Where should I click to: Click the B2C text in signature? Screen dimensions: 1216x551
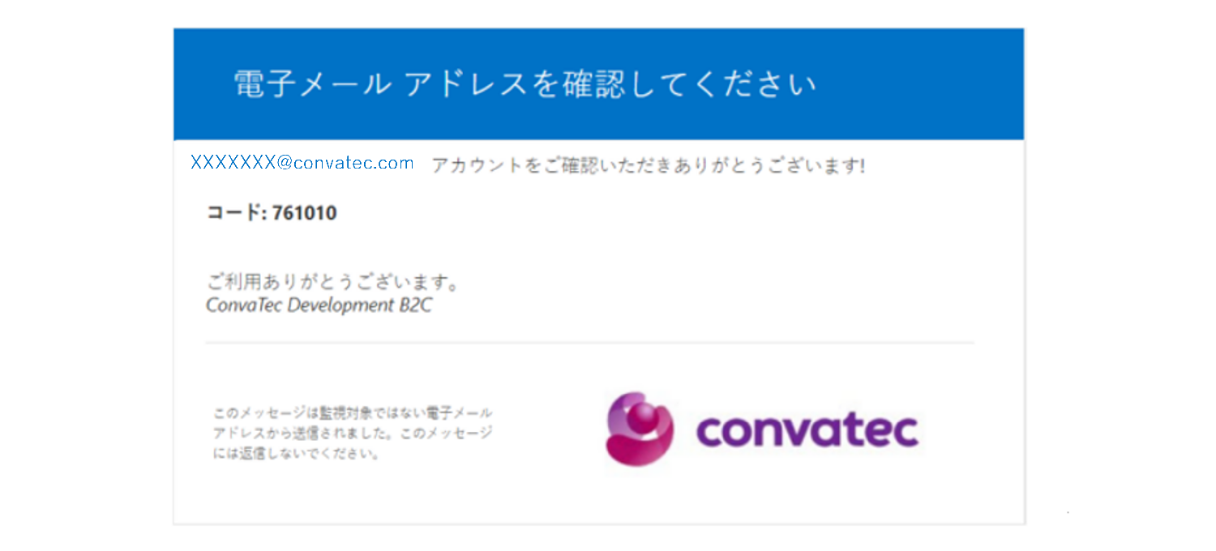click(x=415, y=306)
